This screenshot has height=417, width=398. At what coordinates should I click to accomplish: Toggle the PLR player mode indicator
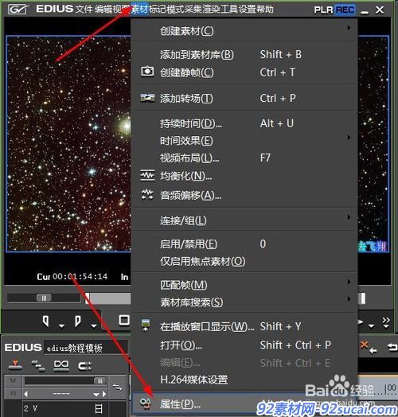coord(323,10)
